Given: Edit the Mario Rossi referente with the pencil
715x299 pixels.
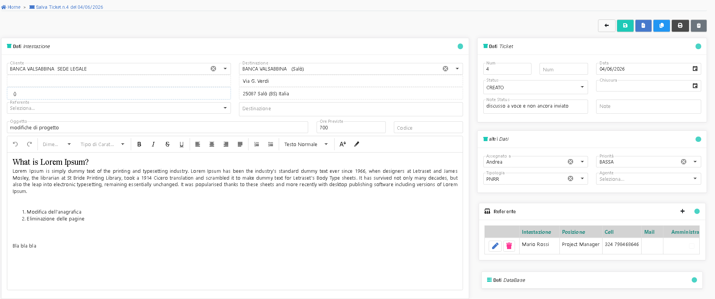Looking at the screenshot, I should pos(495,246).
